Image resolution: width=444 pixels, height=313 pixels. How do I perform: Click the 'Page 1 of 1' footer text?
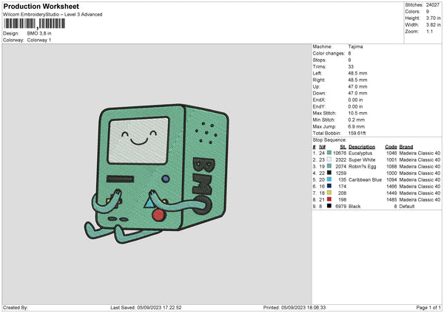(x=428, y=307)
